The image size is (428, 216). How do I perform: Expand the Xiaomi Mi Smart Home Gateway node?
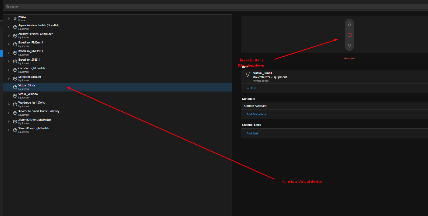(9, 113)
